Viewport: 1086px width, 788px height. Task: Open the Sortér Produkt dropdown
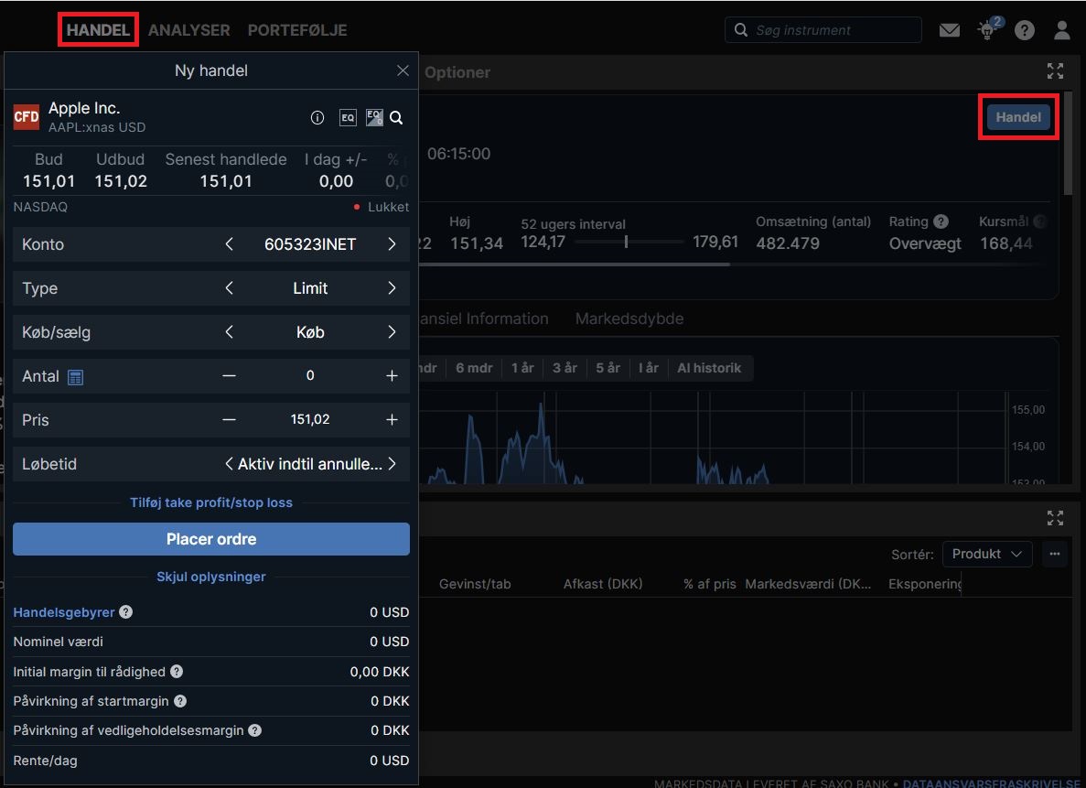click(x=987, y=554)
